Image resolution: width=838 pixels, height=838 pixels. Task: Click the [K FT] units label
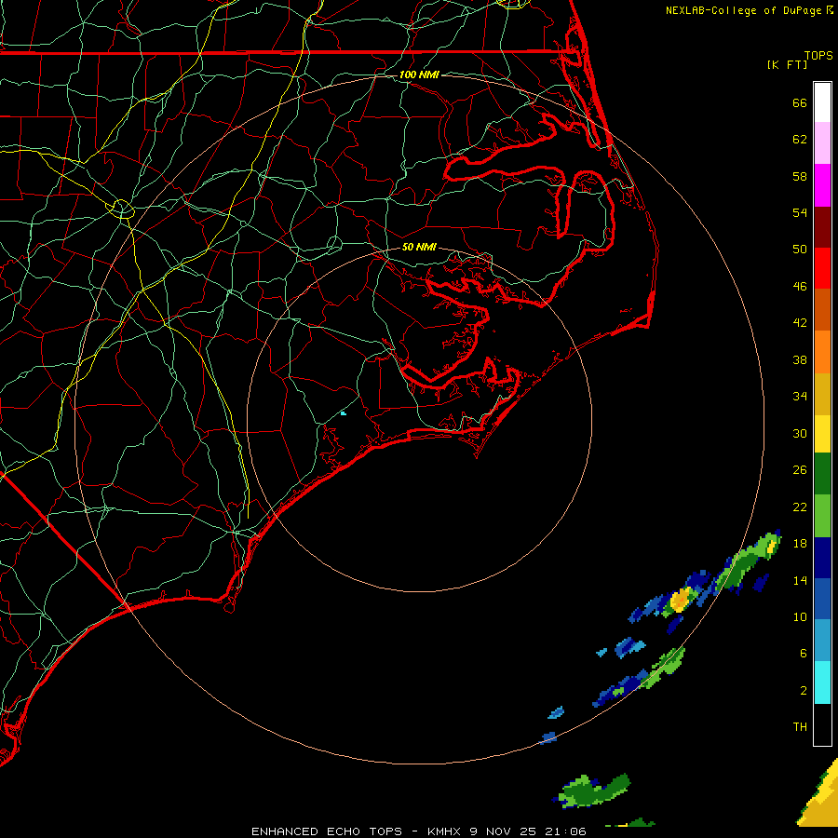(787, 65)
